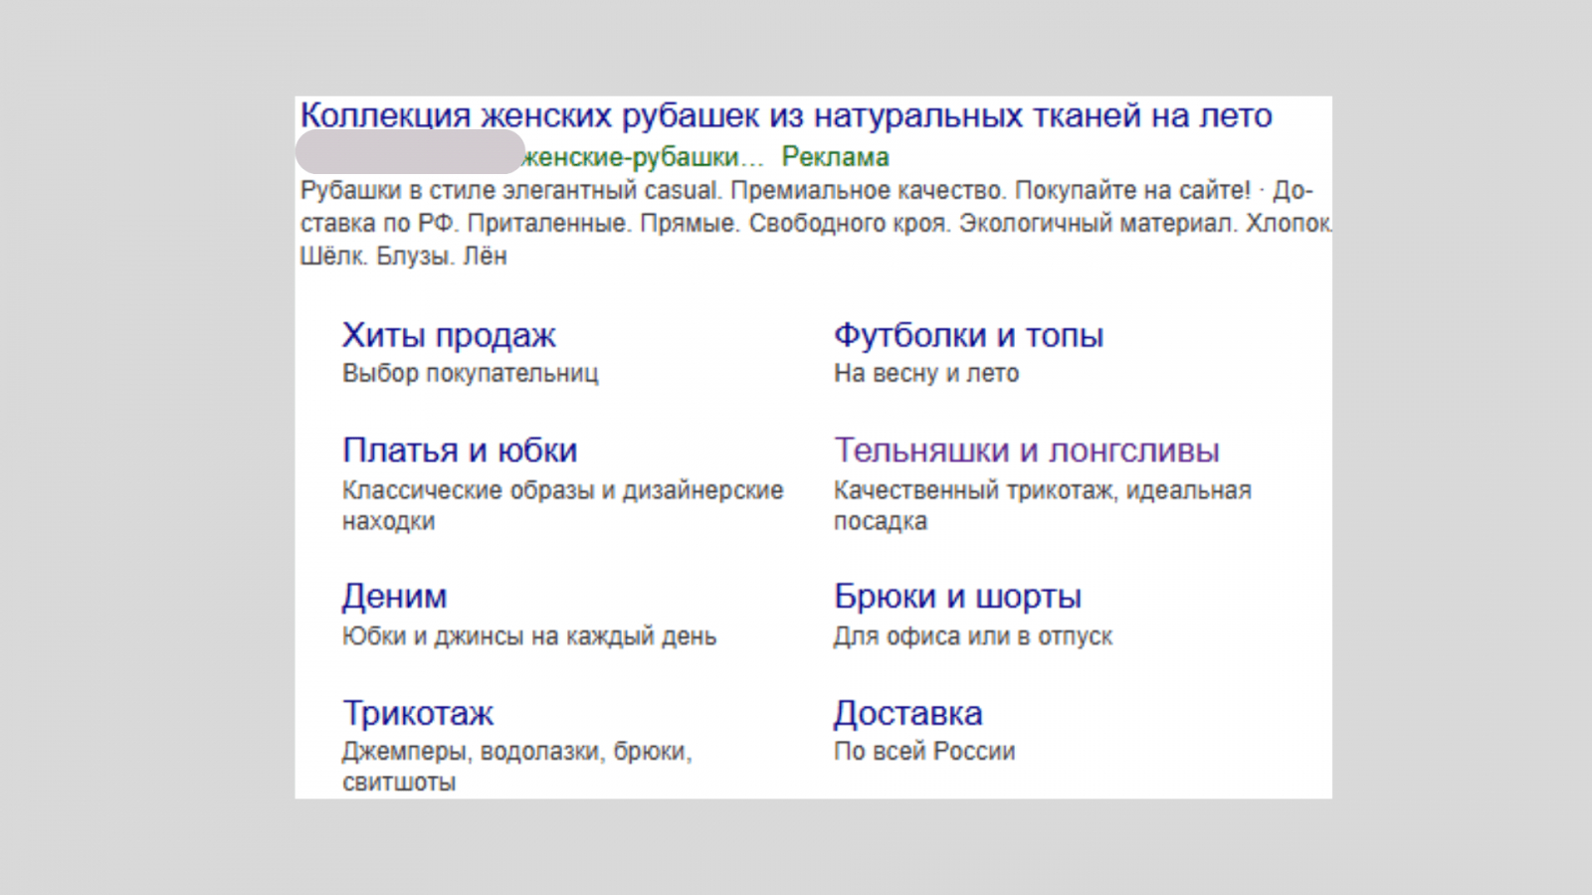Click the Выбор покупательниц description text
1592x895 pixels.
471,374
